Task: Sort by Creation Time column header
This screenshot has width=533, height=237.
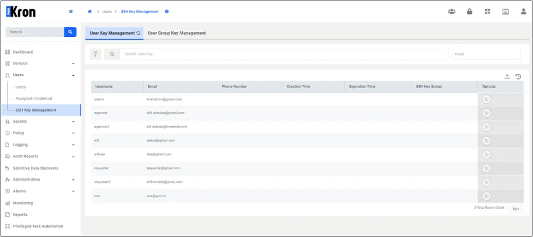Action: click(x=298, y=86)
